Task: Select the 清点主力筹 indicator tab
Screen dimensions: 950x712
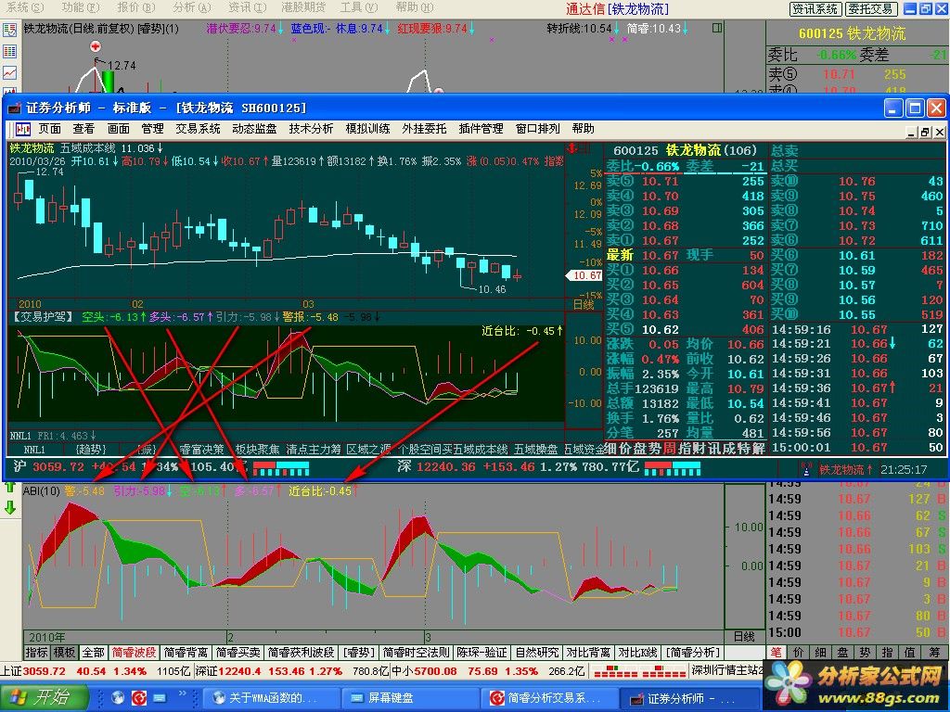Action: click(314, 450)
